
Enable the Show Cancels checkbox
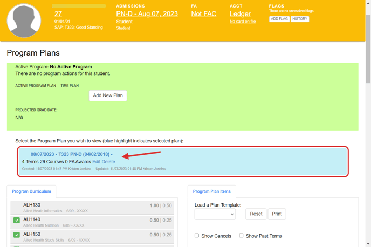point(197,236)
